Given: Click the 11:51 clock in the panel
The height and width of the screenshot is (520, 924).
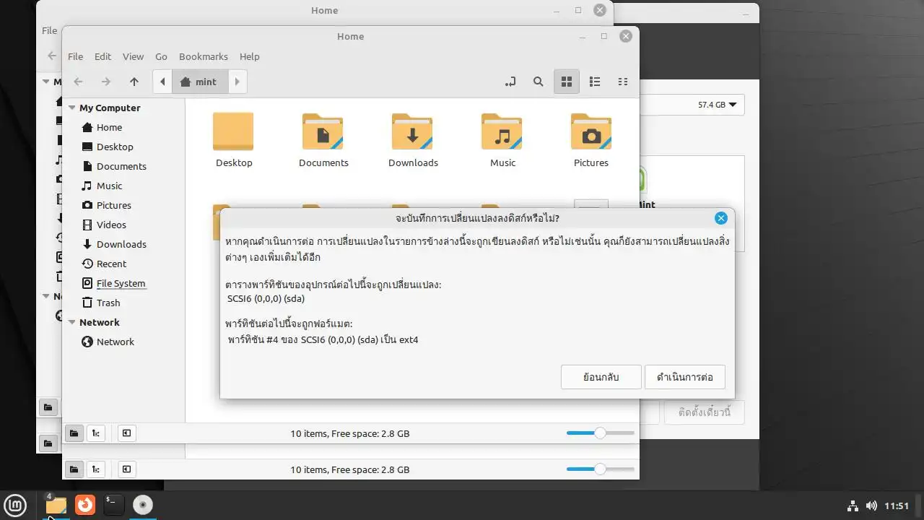Looking at the screenshot, I should (x=897, y=506).
